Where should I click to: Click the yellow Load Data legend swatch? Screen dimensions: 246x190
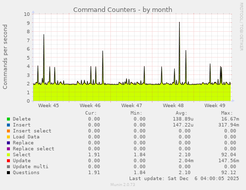point(8,137)
